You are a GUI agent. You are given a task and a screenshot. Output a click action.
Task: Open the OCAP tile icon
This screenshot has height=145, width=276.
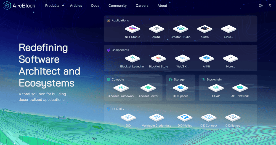pos(216,88)
